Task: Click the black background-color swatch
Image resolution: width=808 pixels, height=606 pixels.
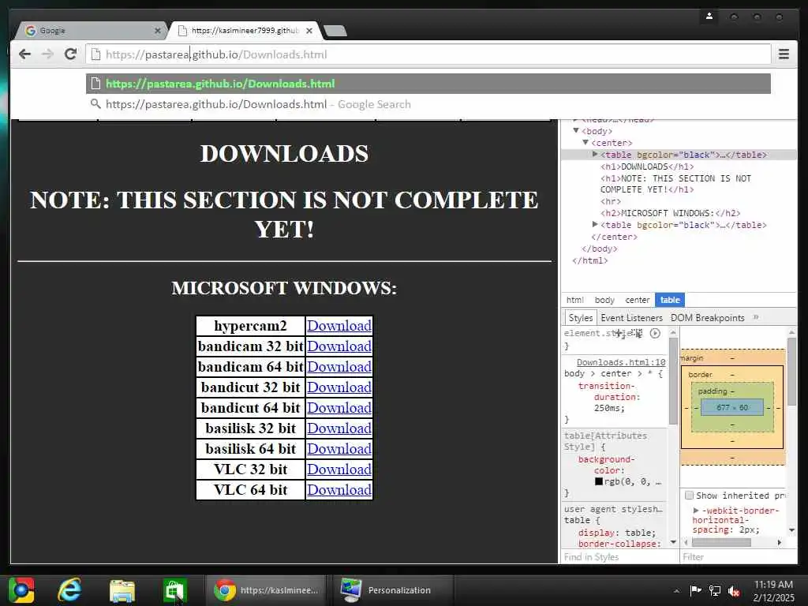Action: (x=599, y=481)
